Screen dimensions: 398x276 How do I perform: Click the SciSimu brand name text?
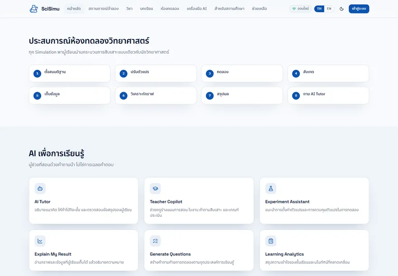50,9
